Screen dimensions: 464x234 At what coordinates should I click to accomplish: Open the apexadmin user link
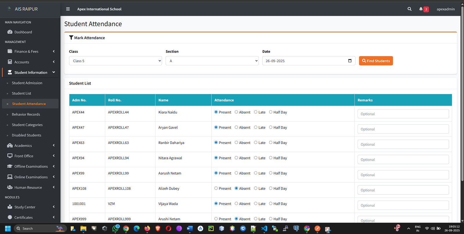click(x=445, y=9)
